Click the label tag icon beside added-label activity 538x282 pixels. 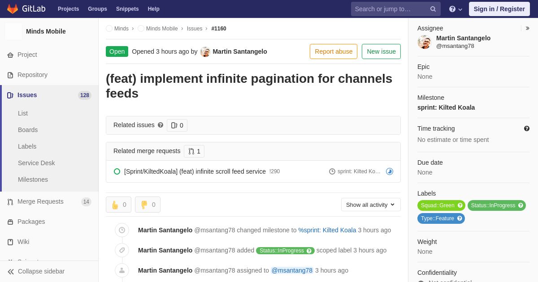pos(122,250)
